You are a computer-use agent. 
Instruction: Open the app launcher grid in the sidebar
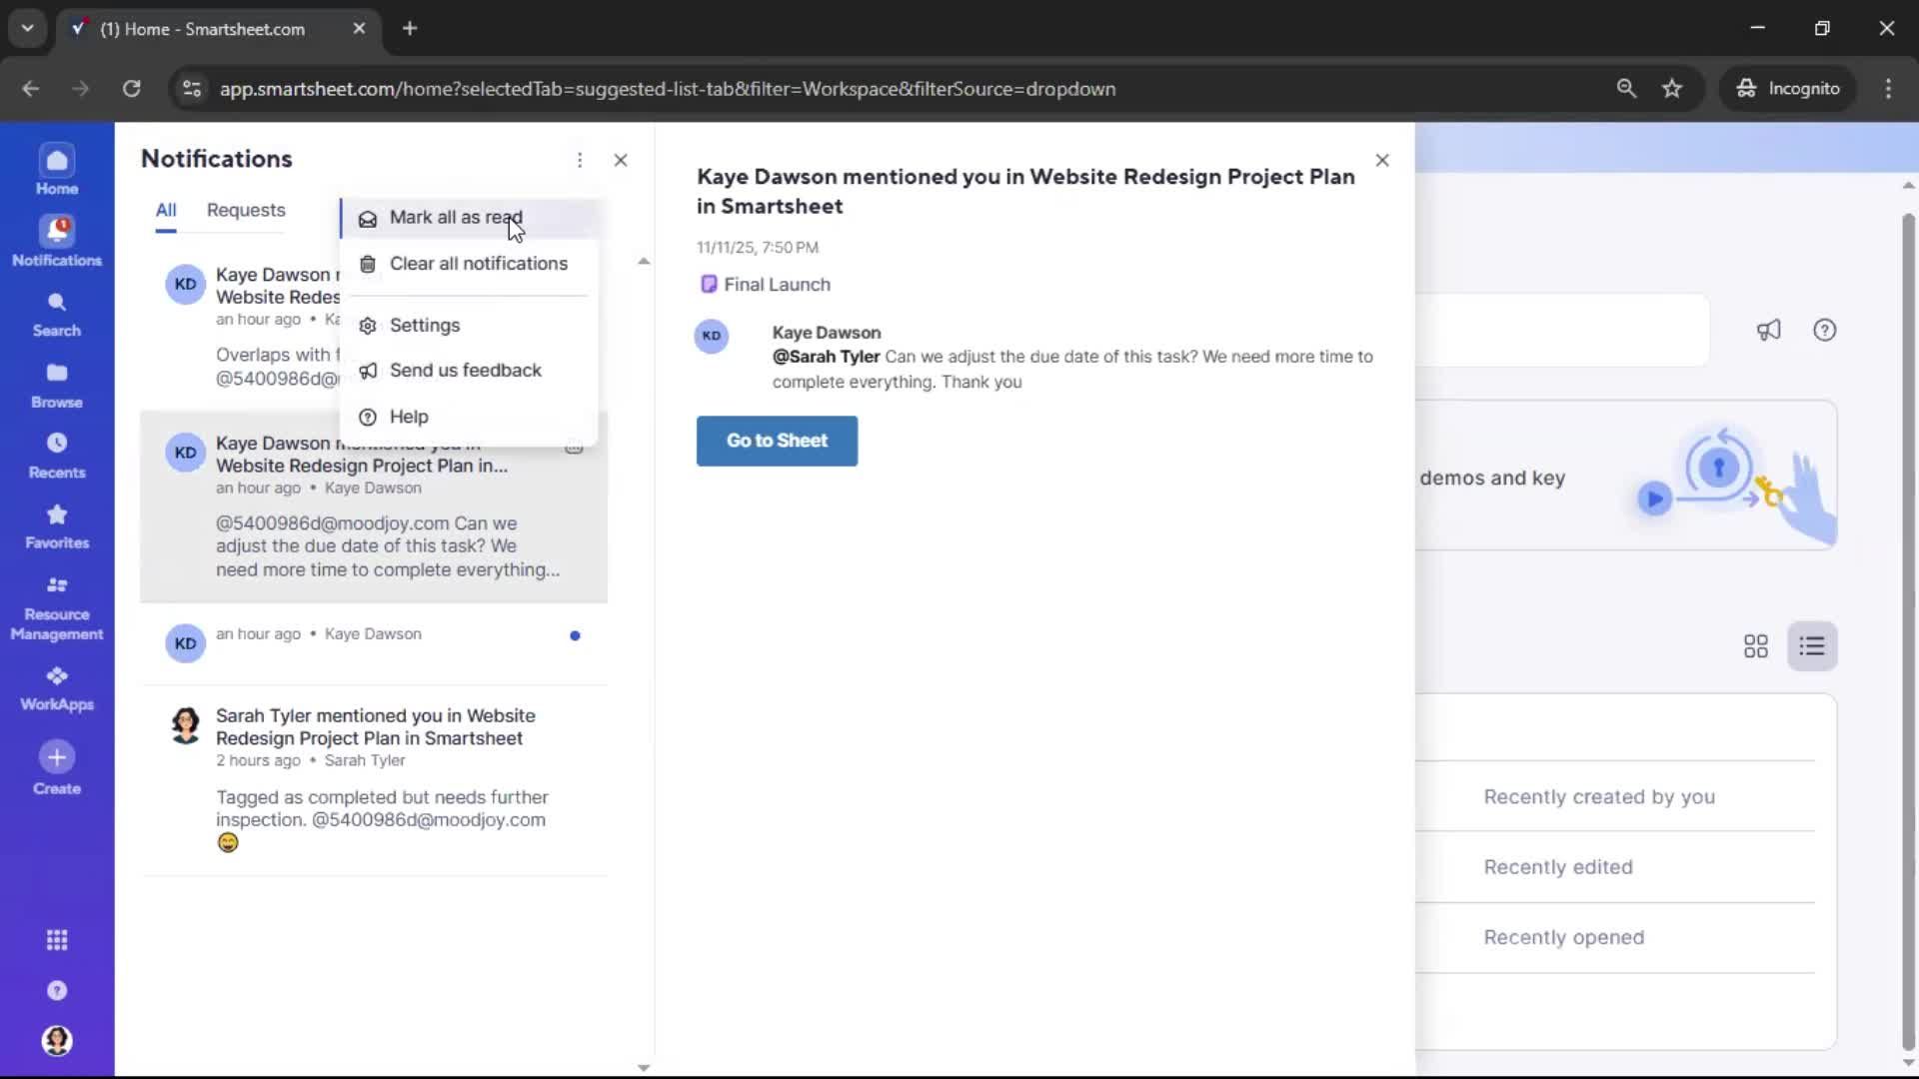pyautogui.click(x=56, y=939)
